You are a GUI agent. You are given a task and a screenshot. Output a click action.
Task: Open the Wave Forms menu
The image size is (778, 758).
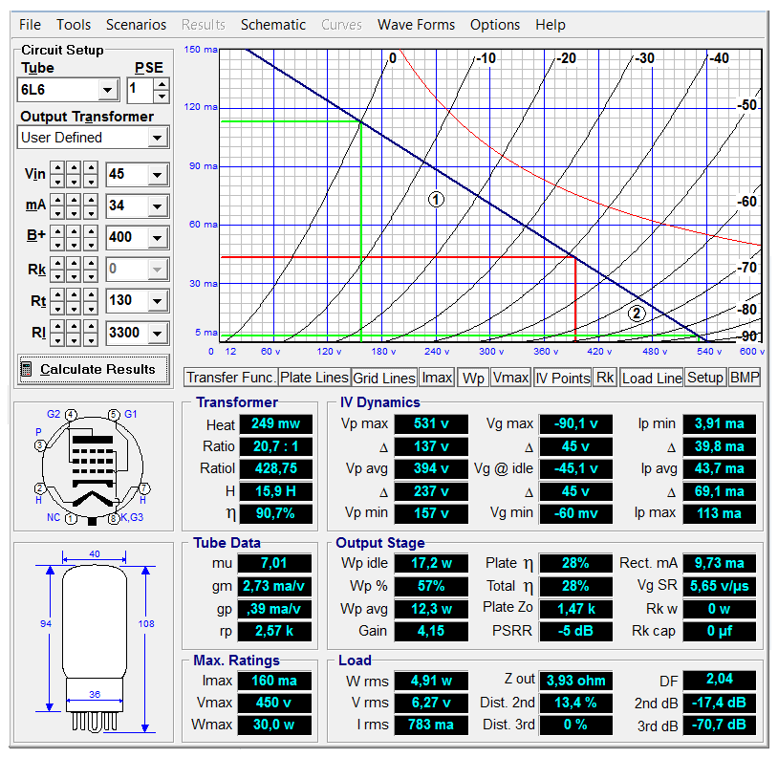click(416, 25)
